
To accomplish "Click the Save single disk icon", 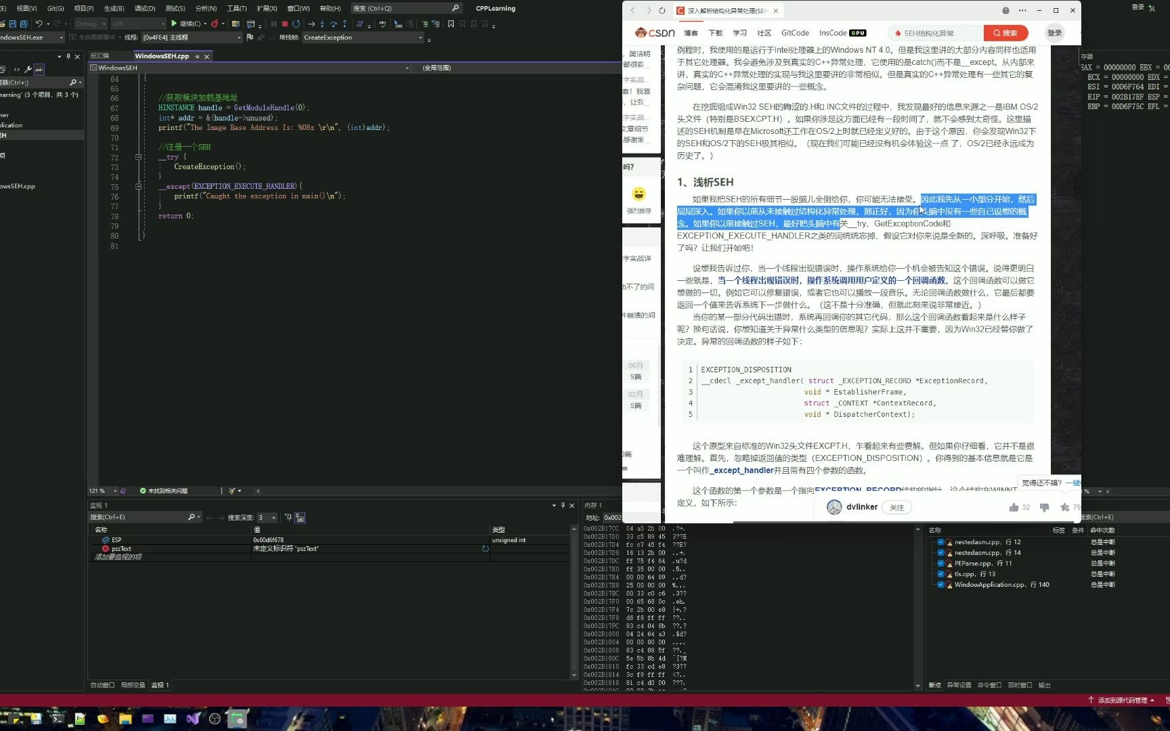I will click(x=13, y=24).
